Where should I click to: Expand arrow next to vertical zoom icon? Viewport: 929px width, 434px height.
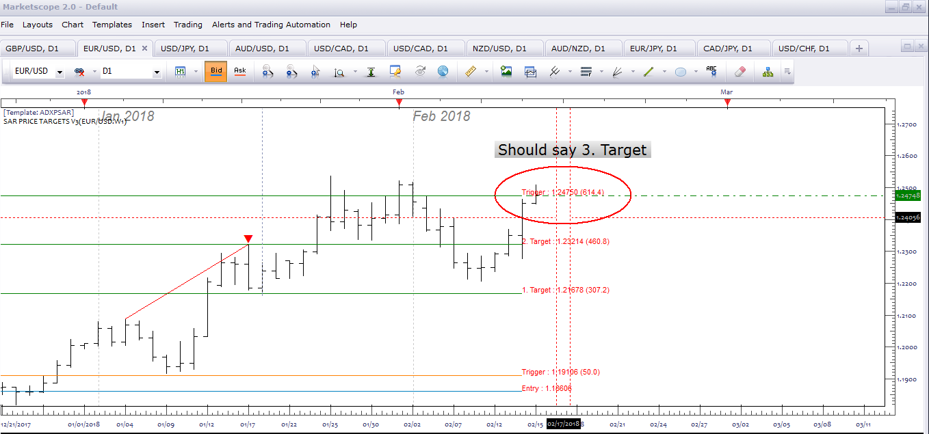click(355, 71)
